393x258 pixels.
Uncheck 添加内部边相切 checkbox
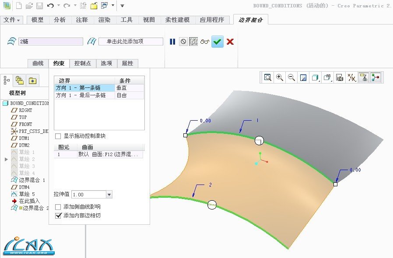pyautogui.click(x=58, y=216)
